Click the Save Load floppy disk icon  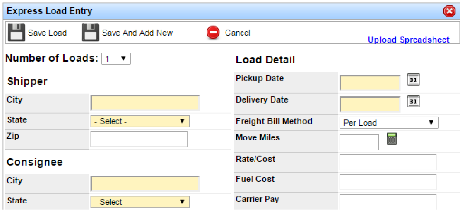point(16,32)
